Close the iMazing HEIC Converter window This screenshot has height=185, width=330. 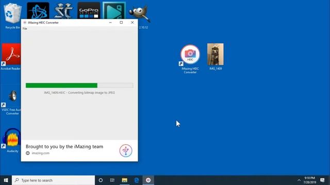132,23
